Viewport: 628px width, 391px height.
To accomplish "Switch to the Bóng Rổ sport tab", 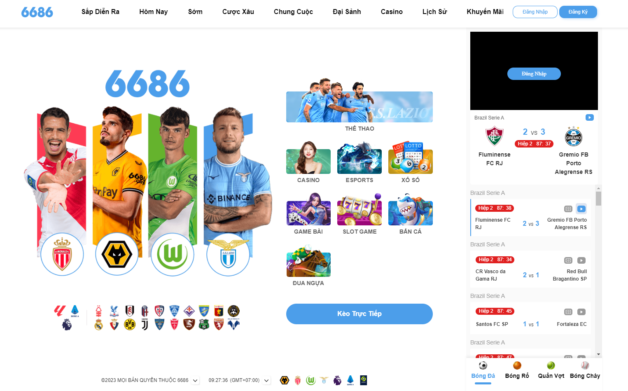I will point(517,370).
